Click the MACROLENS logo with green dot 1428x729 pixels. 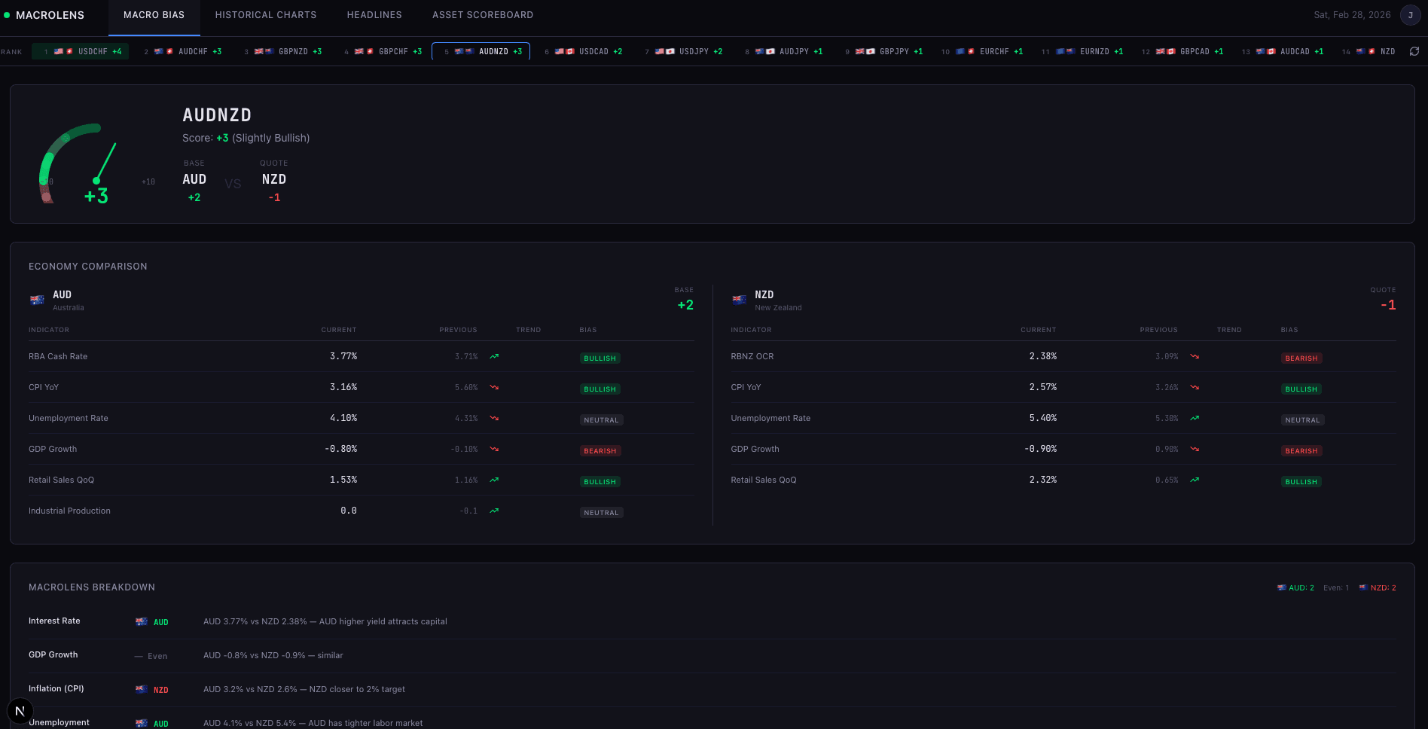pyautogui.click(x=45, y=15)
